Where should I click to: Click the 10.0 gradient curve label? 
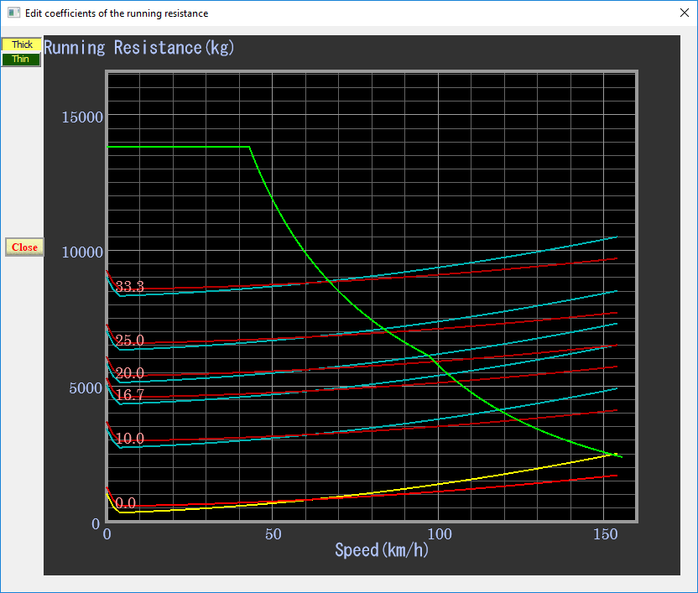129,439
